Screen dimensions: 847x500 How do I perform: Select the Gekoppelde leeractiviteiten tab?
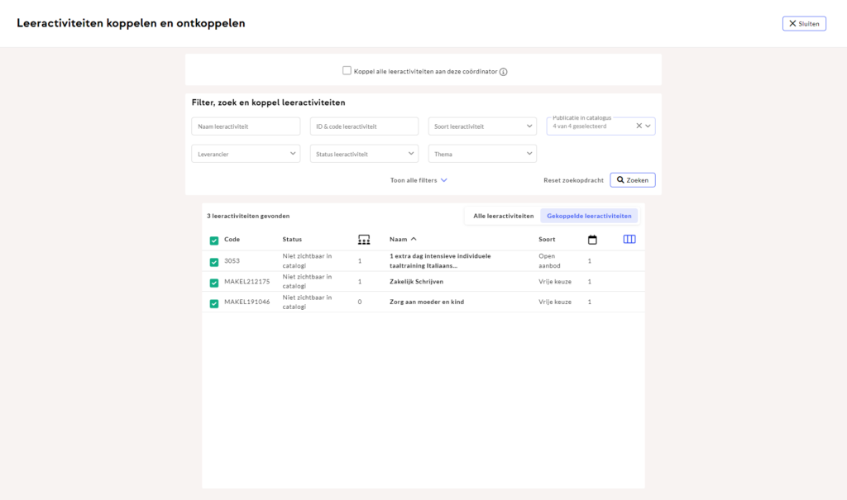pyautogui.click(x=589, y=216)
